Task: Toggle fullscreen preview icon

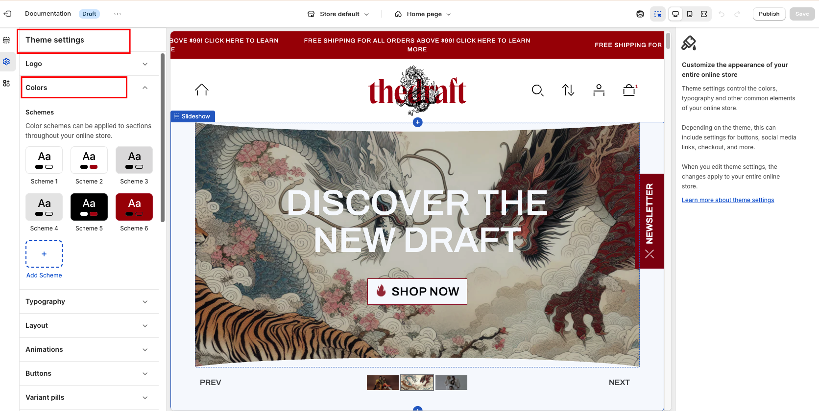Action: click(x=704, y=14)
